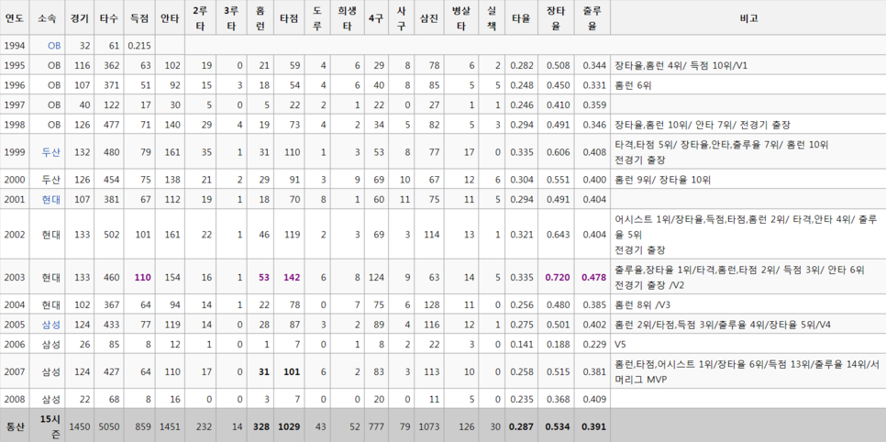Viewport: 886px width, 442px height.
Task: Select the bold 328 career home runs
Action: click(261, 426)
